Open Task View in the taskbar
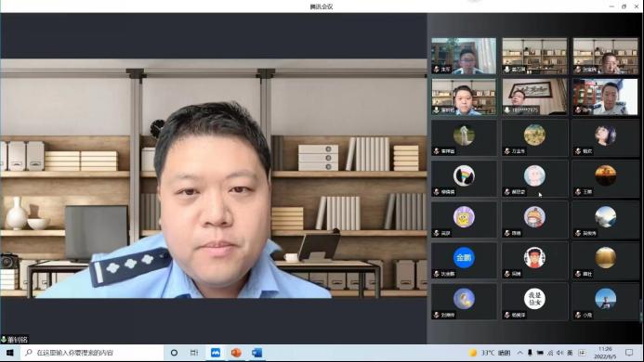This screenshot has height=362, width=644. [194, 353]
